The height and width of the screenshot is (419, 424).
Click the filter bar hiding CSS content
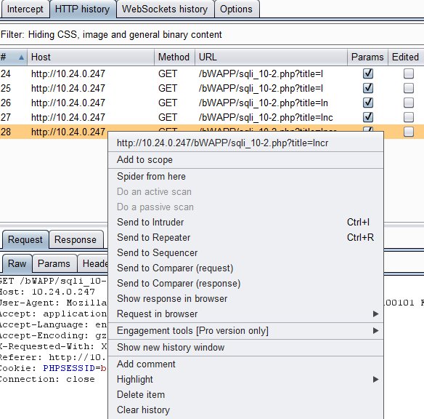tap(212, 35)
